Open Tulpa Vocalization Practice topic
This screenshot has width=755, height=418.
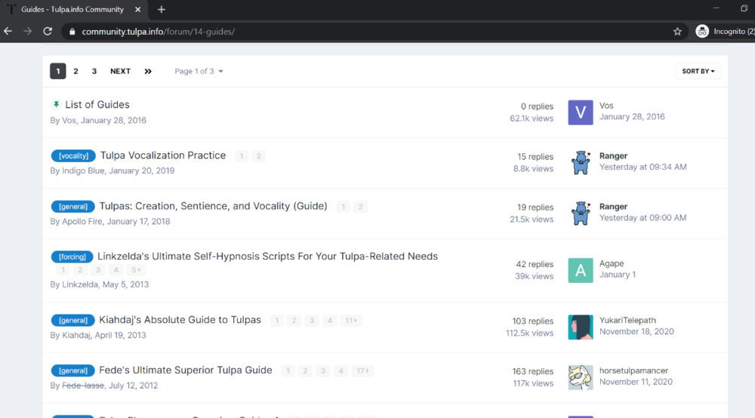click(x=163, y=155)
